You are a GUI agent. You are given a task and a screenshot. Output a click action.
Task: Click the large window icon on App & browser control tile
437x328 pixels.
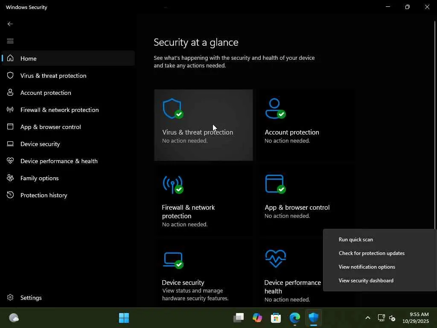275,184
